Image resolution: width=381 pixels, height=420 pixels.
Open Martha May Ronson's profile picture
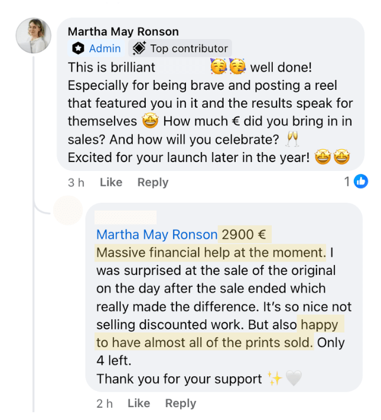(33, 35)
